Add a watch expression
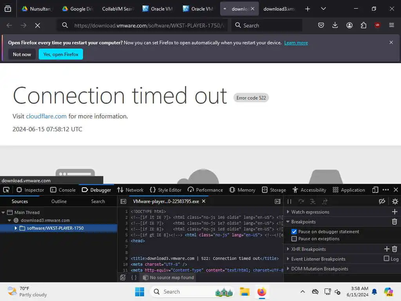The height and width of the screenshot is (301, 401). [395, 212]
